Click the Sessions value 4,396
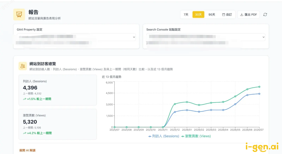 [30, 88]
